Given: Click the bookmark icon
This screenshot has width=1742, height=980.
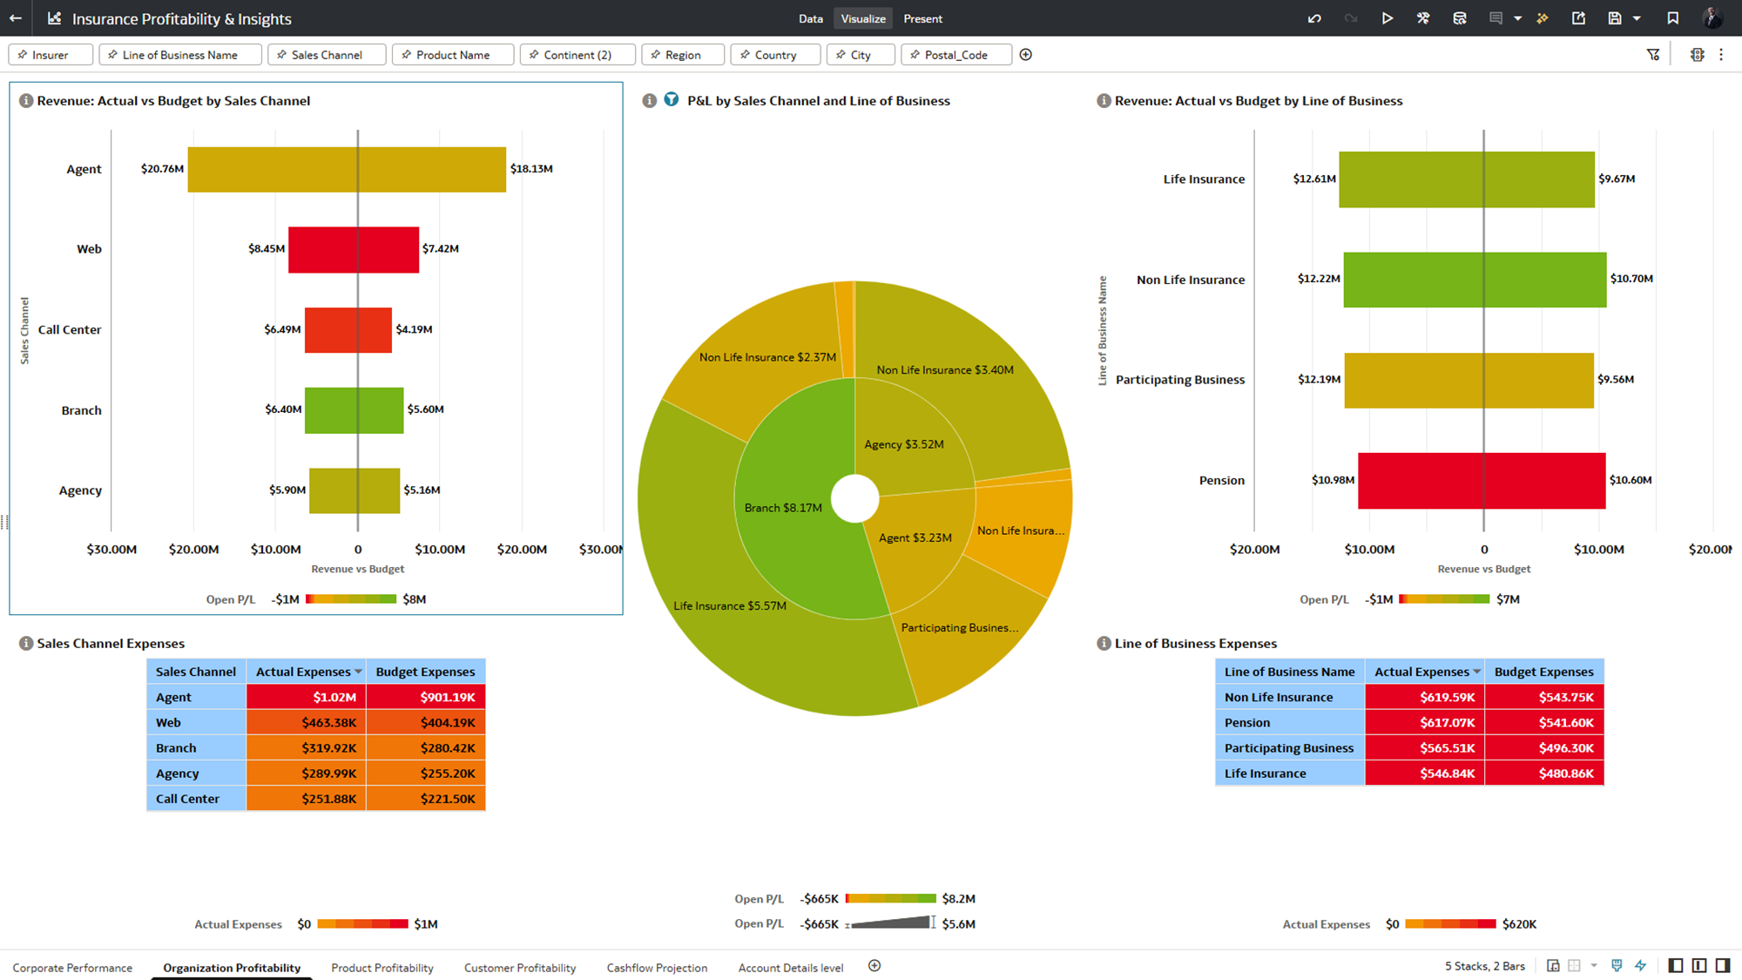Looking at the screenshot, I should pyautogui.click(x=1672, y=18).
